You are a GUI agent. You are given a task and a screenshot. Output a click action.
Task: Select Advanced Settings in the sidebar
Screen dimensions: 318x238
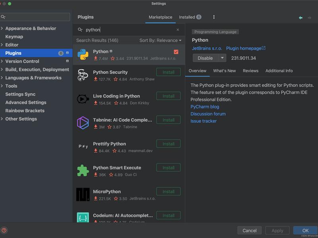26,102
